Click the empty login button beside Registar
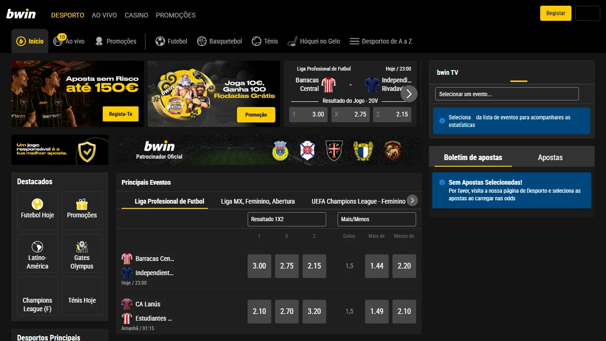This screenshot has height=341, width=606. (588, 13)
